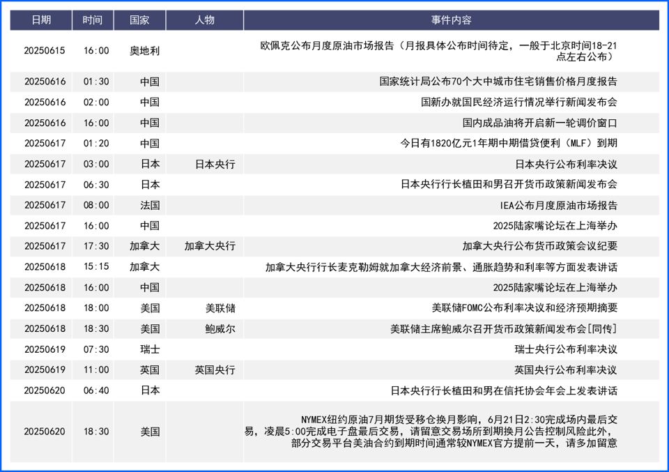669x472 pixels.
Task: Click the 时间 column header
Action: click(93, 20)
